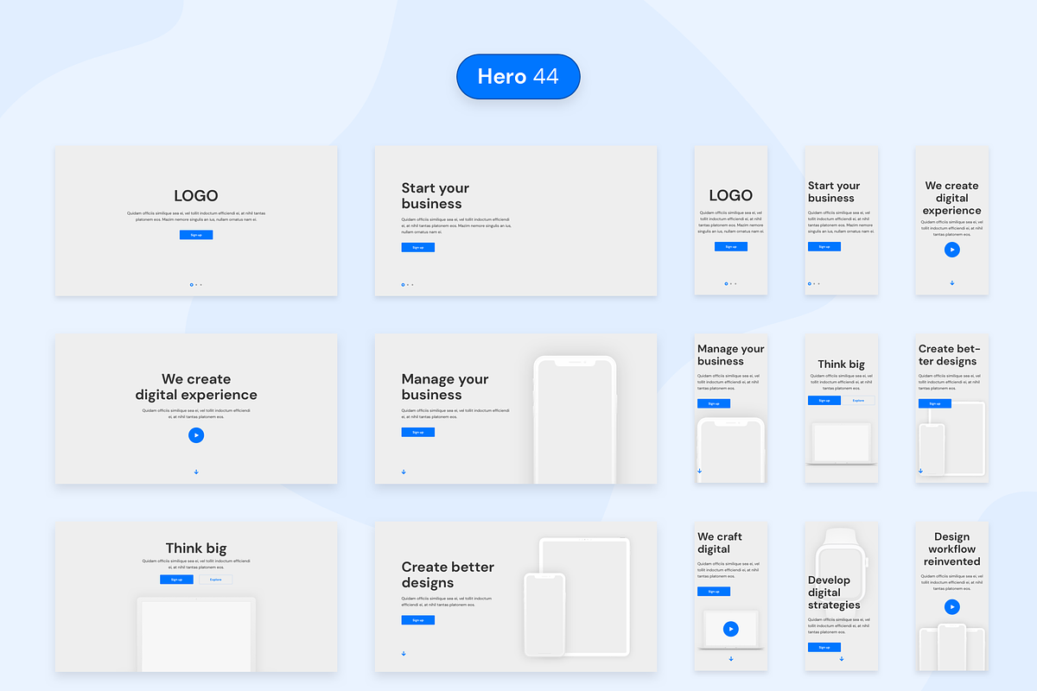Click Sign-up in "We craft digital" card

714,592
